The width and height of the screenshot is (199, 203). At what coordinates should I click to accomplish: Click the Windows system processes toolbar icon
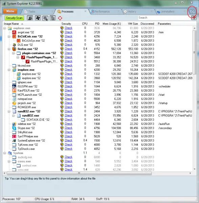coord(38,18)
